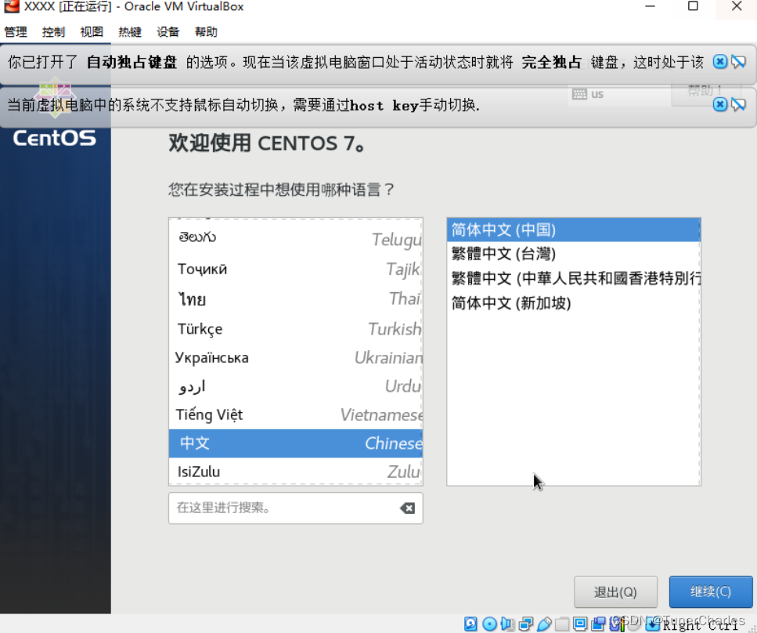Select Ukrainian in the language list
Image resolution: width=757 pixels, height=633 pixels.
coord(295,357)
